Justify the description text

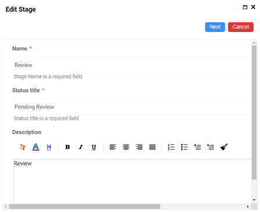152,147
